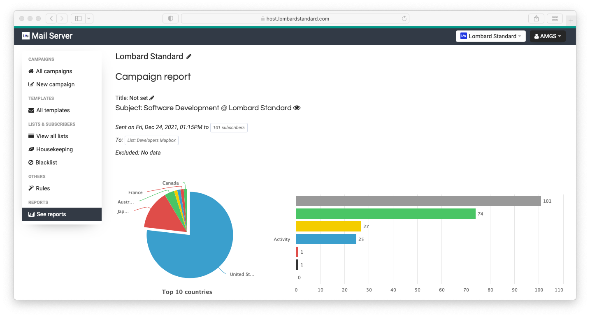This screenshot has width=590, height=317.
Task: Click the pencil icon next to Lombard Standard
Action: coord(189,57)
